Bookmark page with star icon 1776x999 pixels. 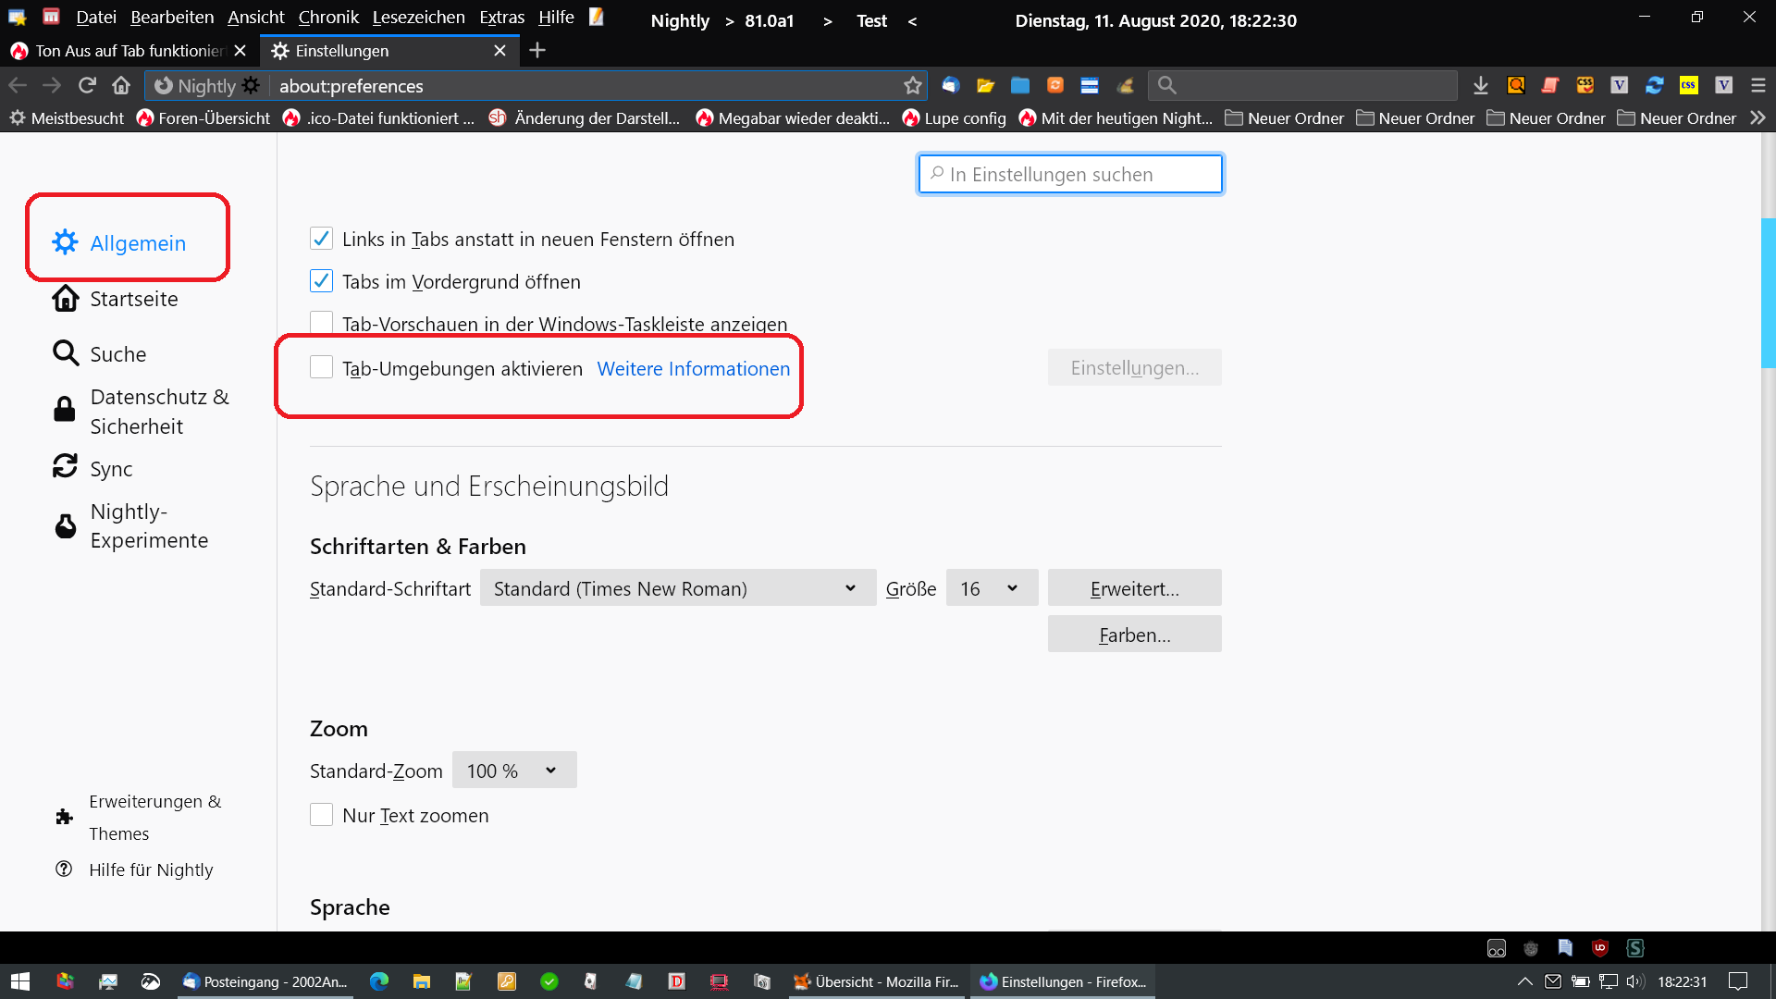coord(913,85)
